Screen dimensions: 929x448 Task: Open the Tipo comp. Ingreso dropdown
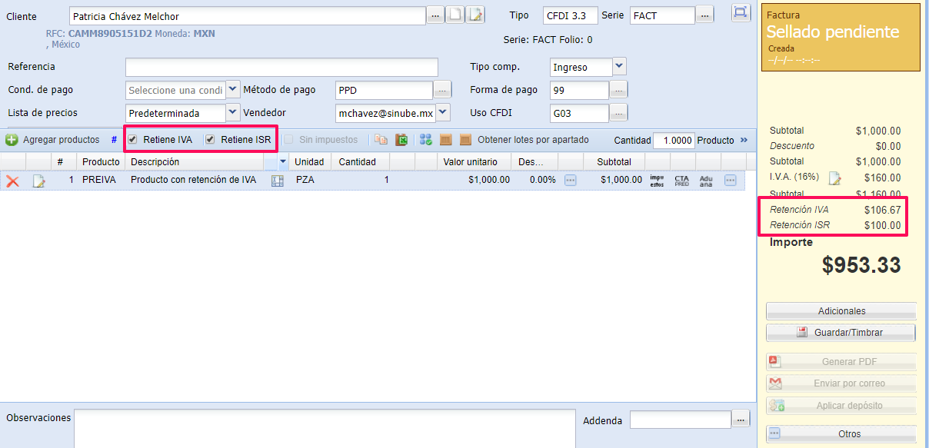(x=619, y=67)
